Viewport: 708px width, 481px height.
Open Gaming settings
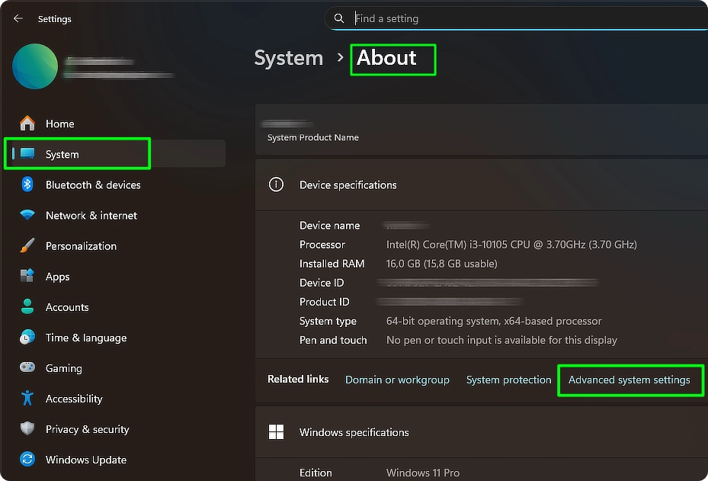(x=63, y=368)
